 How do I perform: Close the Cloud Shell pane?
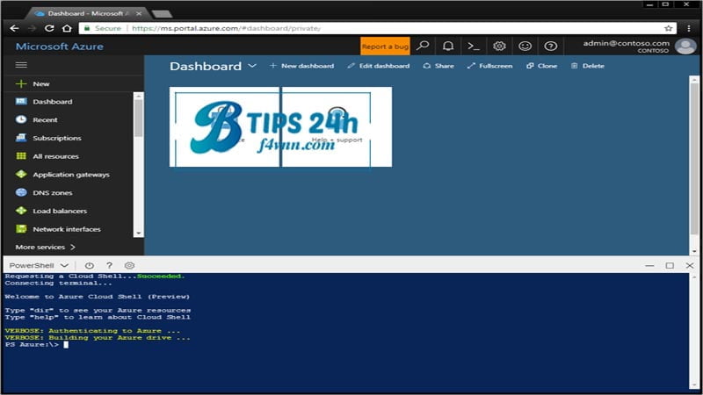pos(690,266)
